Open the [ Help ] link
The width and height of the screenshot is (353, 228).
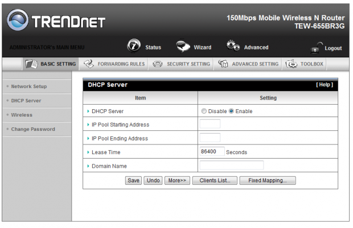[325, 85]
